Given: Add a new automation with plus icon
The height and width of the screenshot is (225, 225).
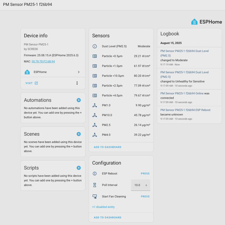Looking at the screenshot, I should pos(79,100).
